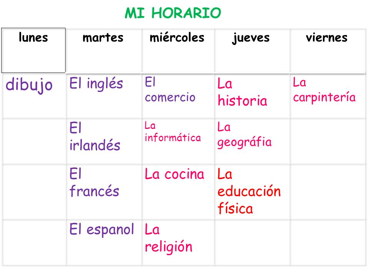Click the viernes column header
The width and height of the screenshot is (369, 277).
click(327, 51)
